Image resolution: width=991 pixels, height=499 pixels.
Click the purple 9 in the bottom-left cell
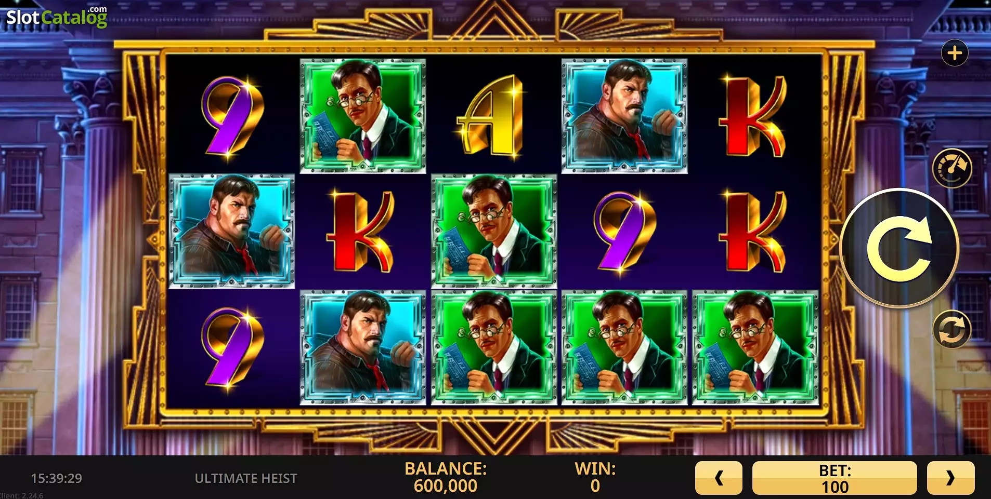(x=231, y=348)
